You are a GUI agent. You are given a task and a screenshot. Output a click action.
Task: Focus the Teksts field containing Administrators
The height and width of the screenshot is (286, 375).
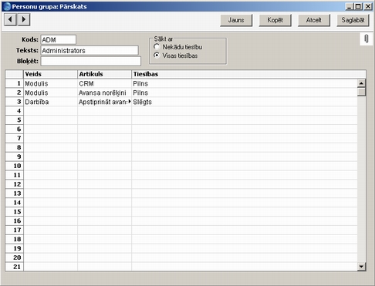coord(90,51)
